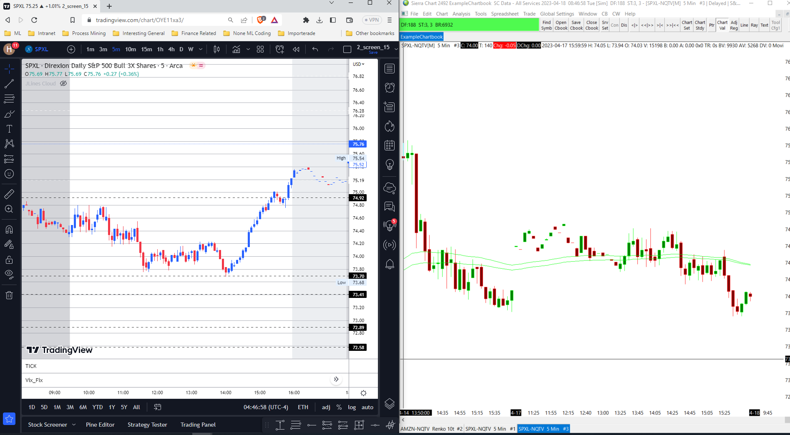This screenshot has height=435, width=790.
Task: Expand the Vix_Fix pane arrow button
Action: pos(336,379)
